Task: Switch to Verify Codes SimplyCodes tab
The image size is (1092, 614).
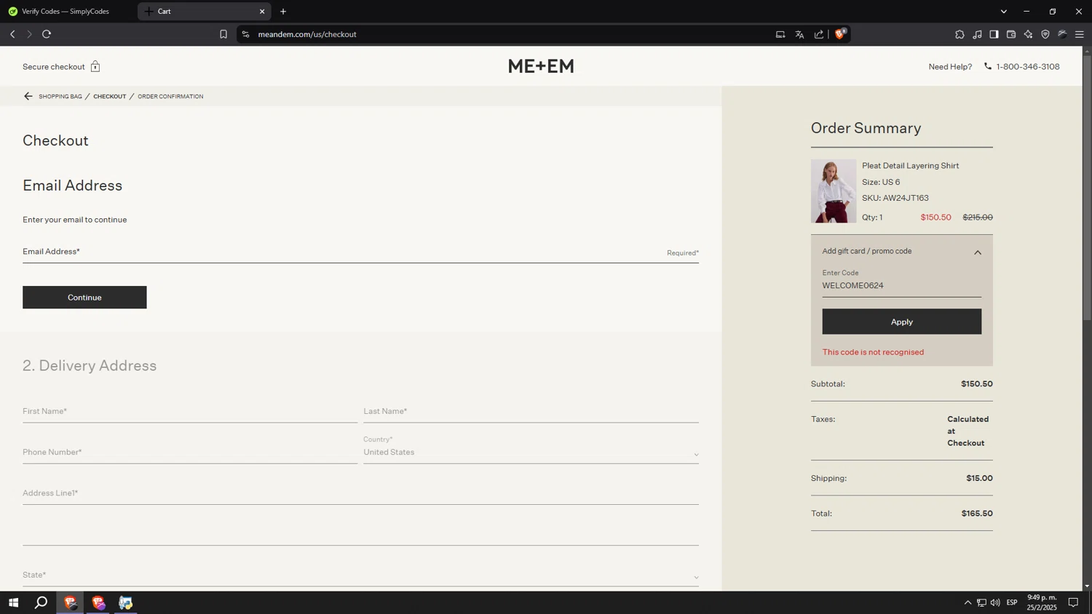Action: point(66,12)
